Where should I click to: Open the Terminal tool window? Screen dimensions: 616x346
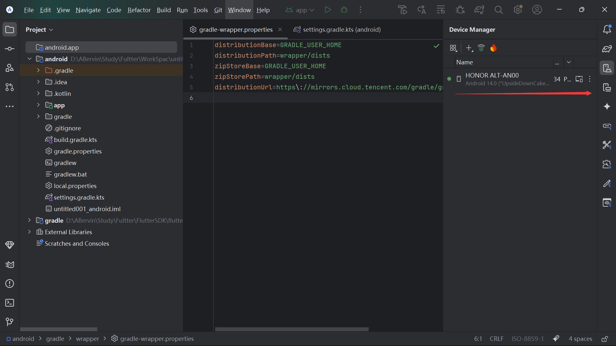[x=10, y=303]
